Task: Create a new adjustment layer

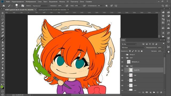Action: tap(150, 93)
